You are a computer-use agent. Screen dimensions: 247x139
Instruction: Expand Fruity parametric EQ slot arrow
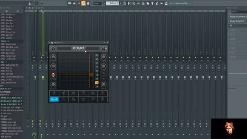point(229,17)
